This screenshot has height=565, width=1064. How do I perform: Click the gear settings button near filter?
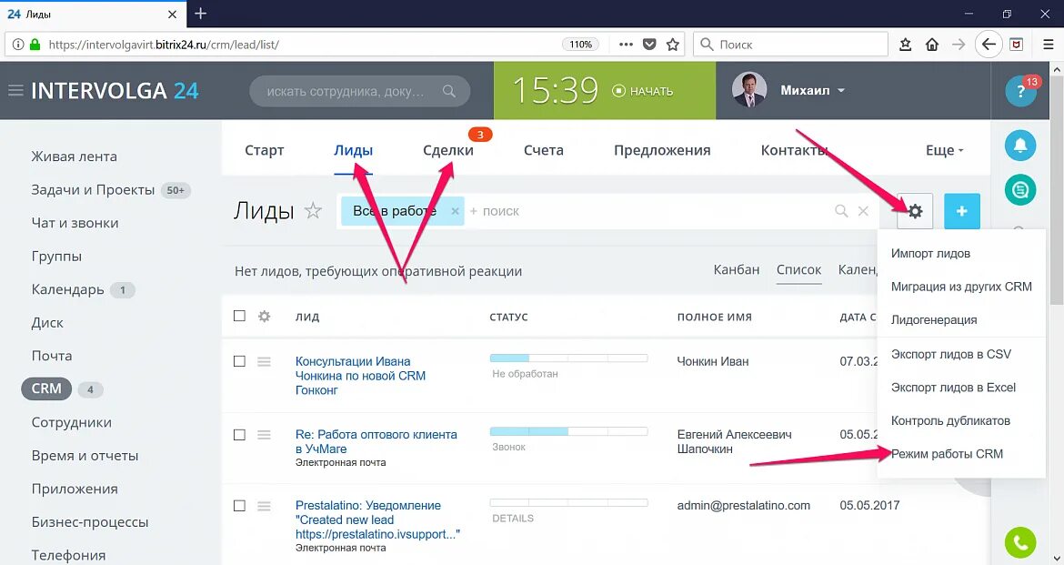(915, 211)
